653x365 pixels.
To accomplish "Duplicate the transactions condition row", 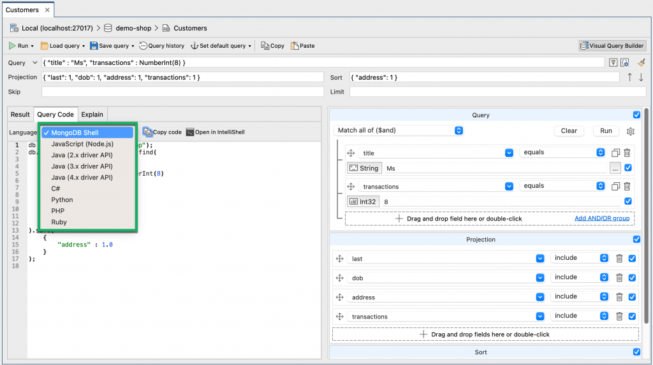I will (615, 187).
